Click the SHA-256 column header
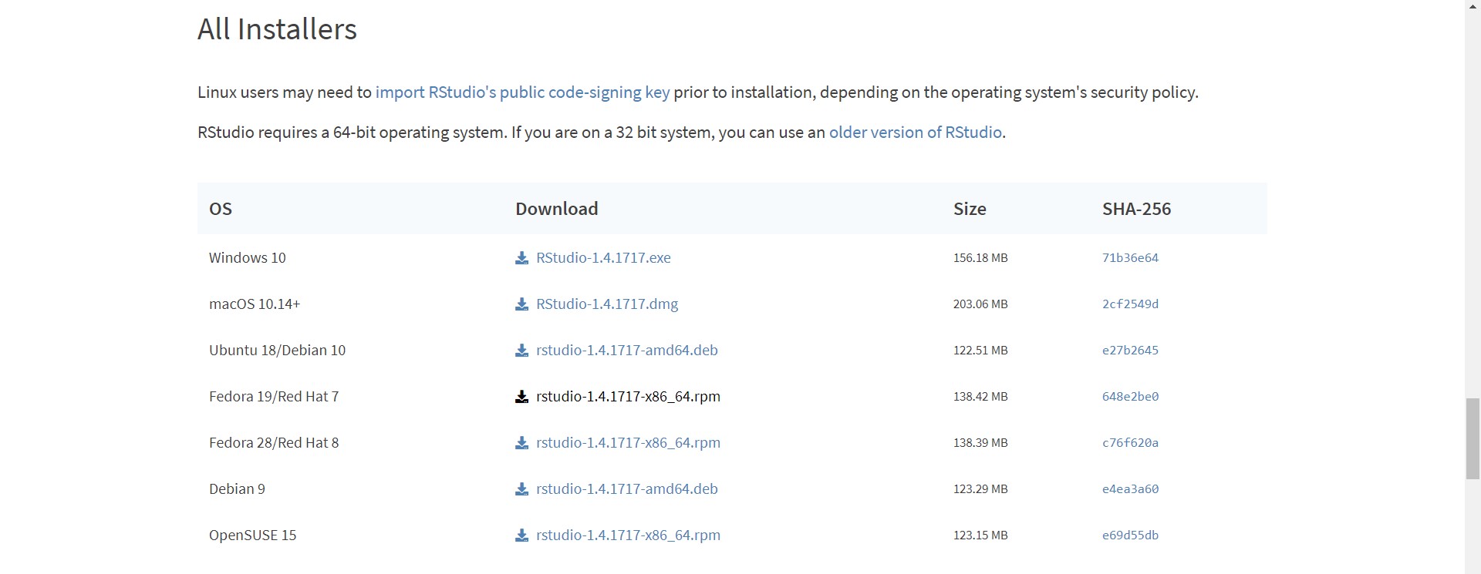This screenshot has height=574, width=1481. 1136,209
